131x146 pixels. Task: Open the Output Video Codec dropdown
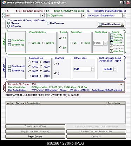83,15
